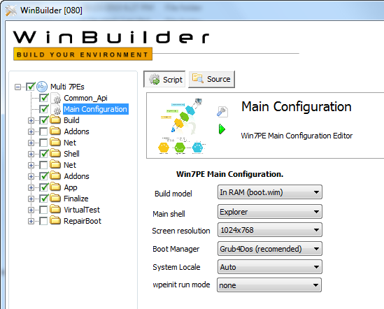384x309 pixels.
Task: Open the Build model dropdown
Action: click(x=269, y=192)
